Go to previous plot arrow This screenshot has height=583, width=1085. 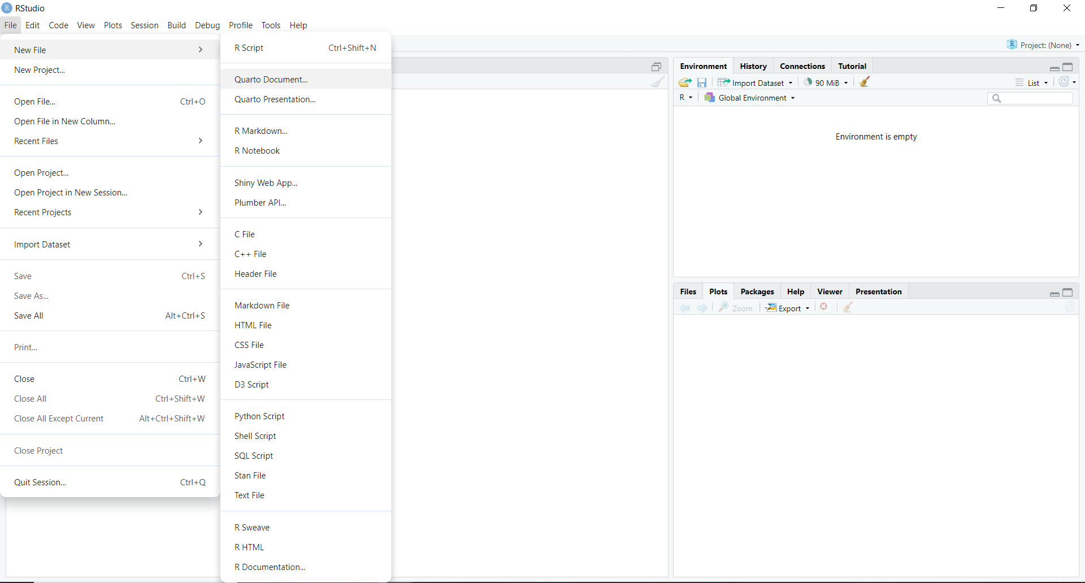685,308
